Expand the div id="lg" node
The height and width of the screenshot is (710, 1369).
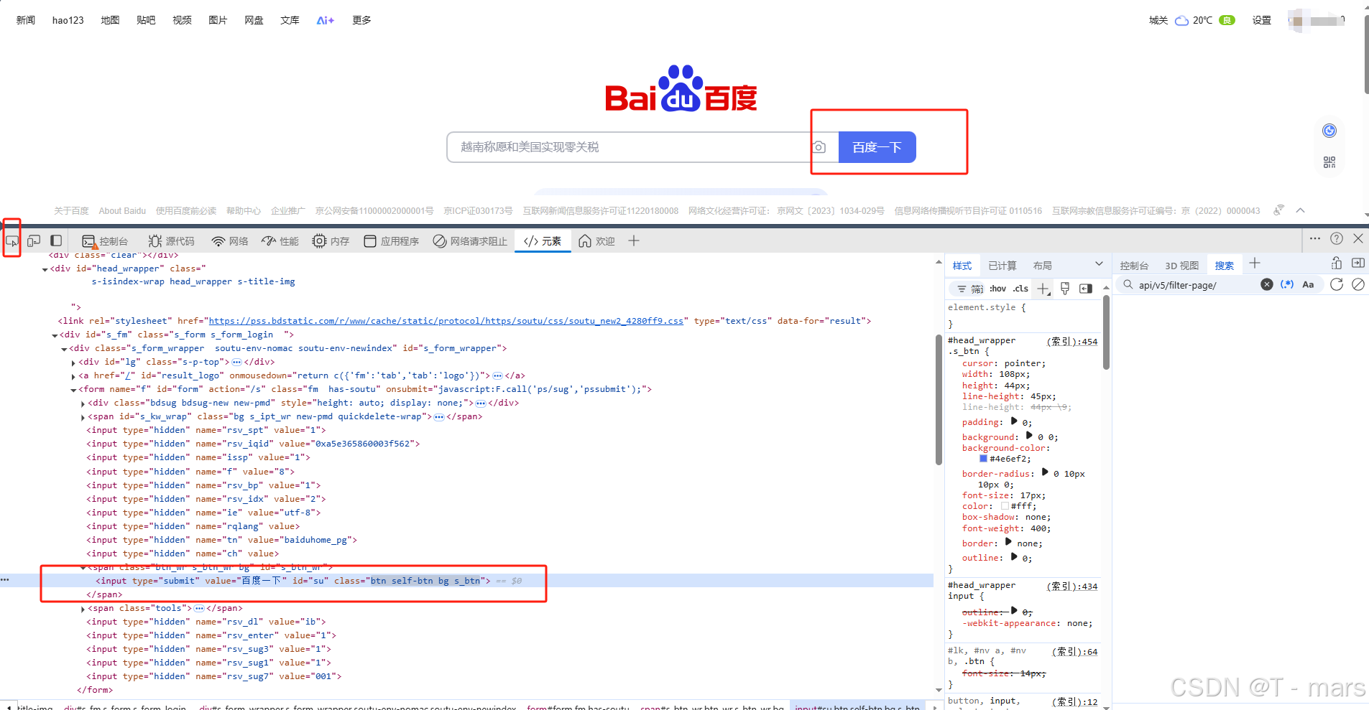click(x=73, y=363)
